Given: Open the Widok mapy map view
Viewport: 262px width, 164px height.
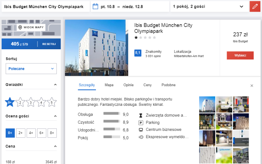Looking at the screenshot, I should point(31,27).
